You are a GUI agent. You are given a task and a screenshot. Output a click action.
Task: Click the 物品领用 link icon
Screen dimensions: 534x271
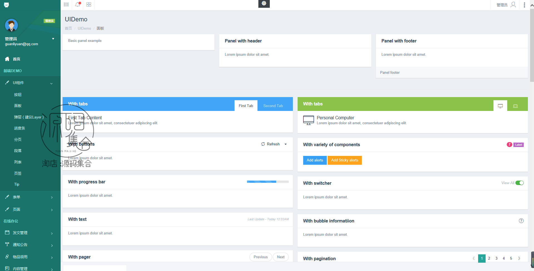[7, 257]
